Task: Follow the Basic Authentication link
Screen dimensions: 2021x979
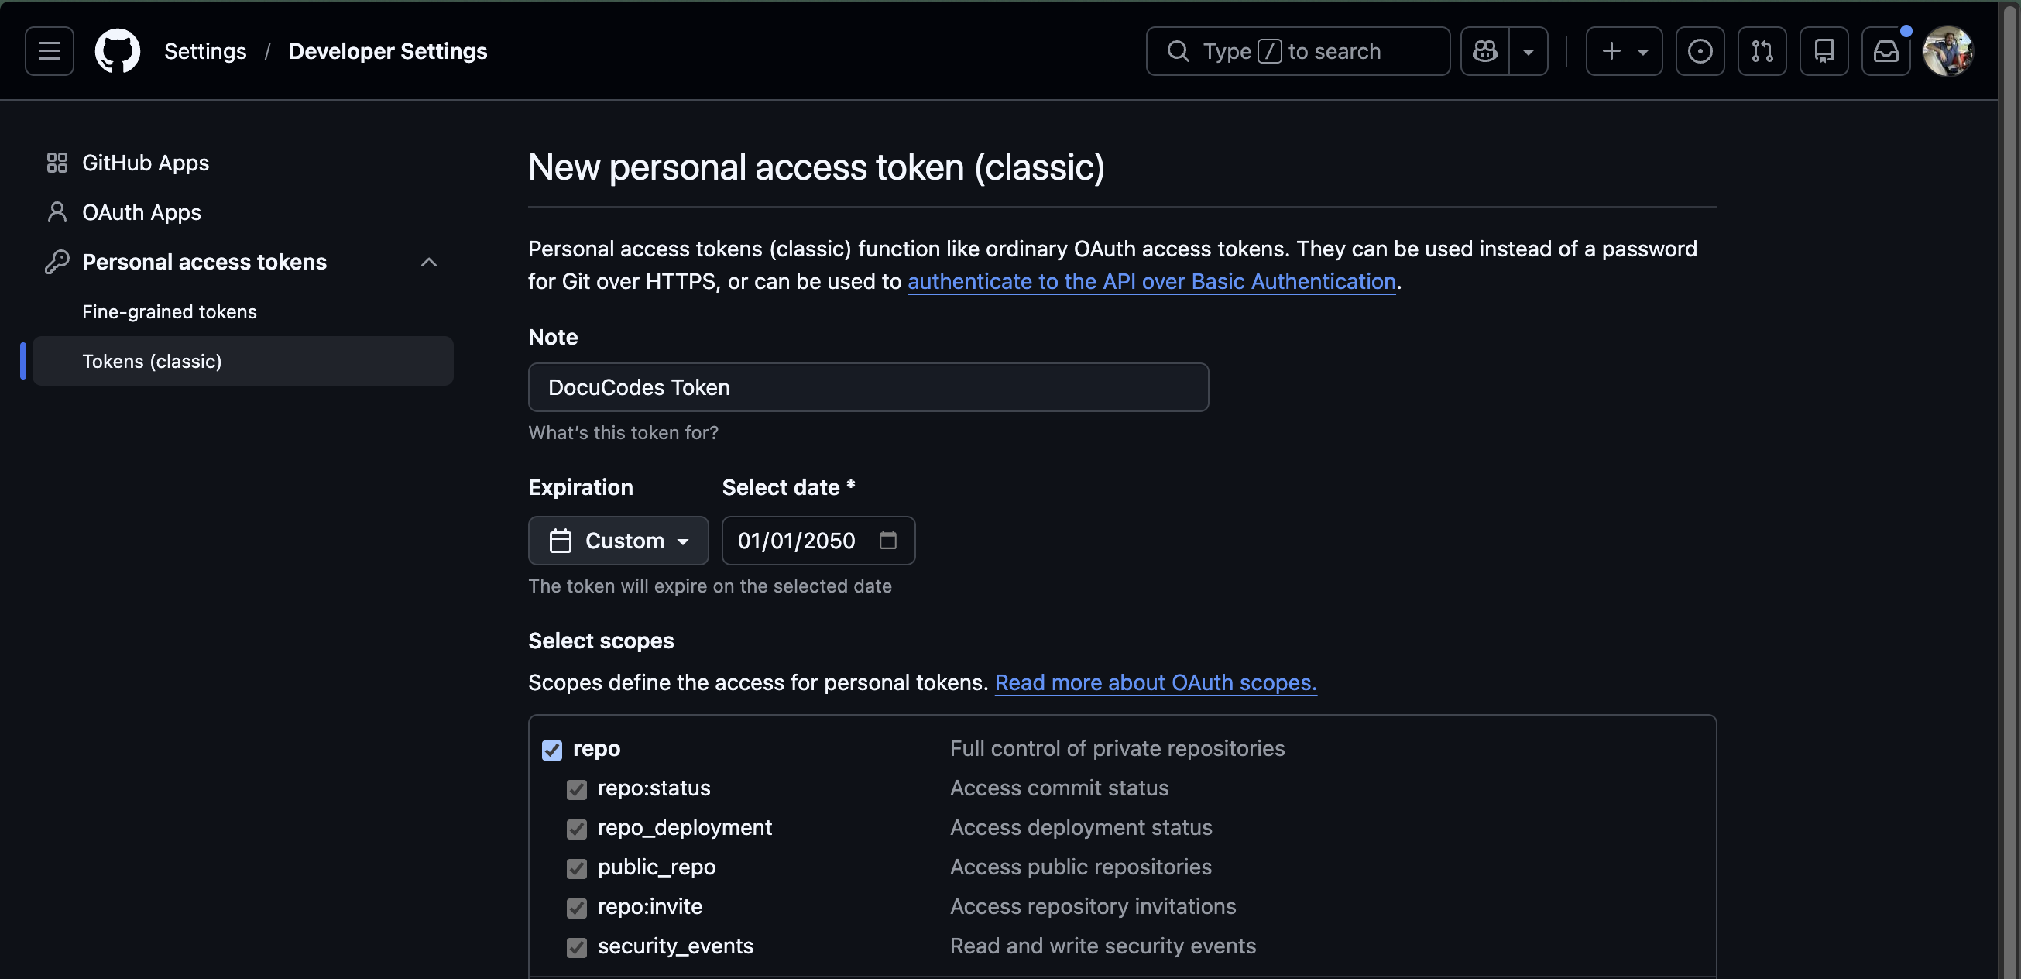Action: (1151, 281)
